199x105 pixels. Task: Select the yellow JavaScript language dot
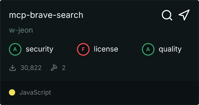pyautogui.click(x=12, y=92)
